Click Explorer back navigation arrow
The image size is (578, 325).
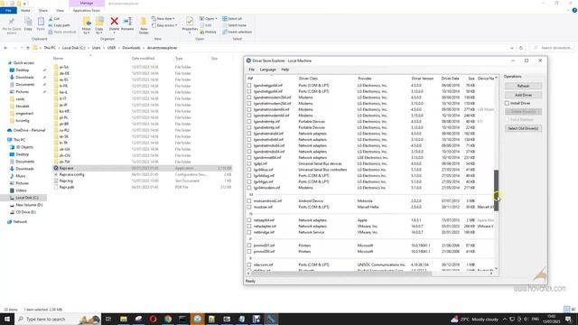tap(5, 48)
